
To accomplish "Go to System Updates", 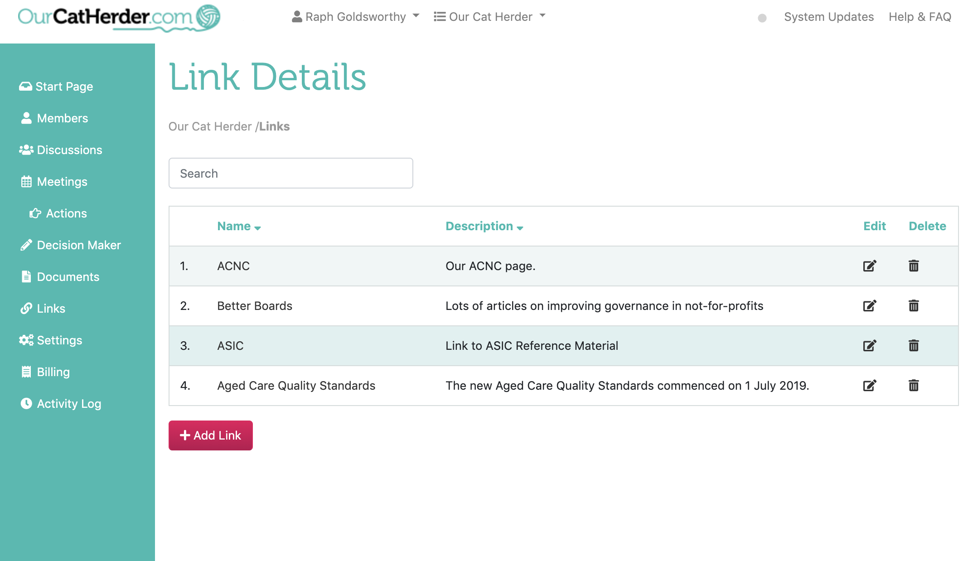I will (829, 16).
